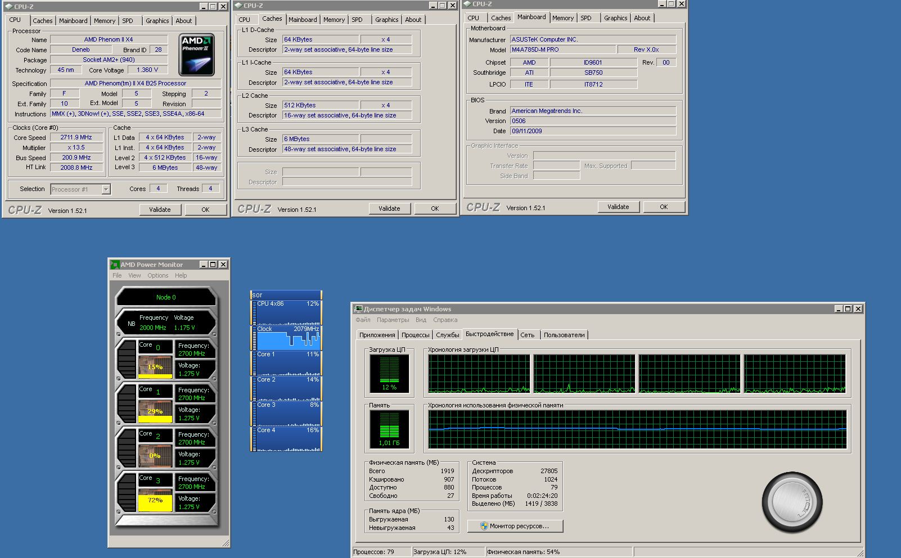
Task: Open the Сеть tab in Task Manager
Action: pyautogui.click(x=528, y=335)
